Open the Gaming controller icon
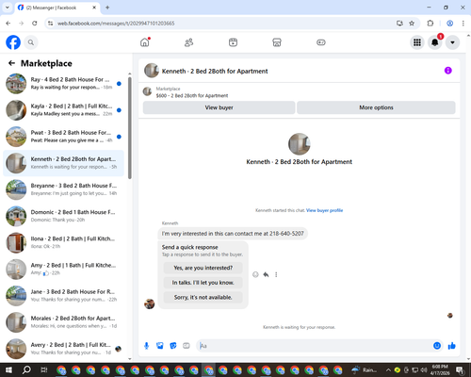Screen dimensions: 471x377 (321, 42)
